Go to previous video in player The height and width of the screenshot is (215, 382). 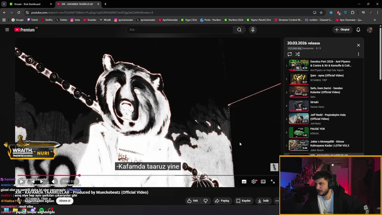click(x=33, y=182)
